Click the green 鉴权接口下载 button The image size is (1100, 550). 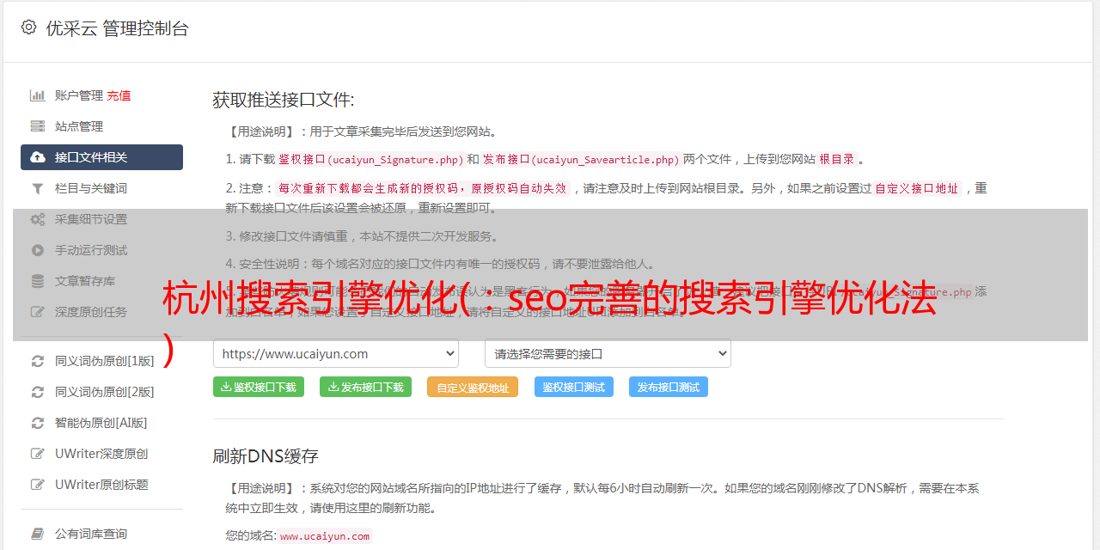coord(259,387)
